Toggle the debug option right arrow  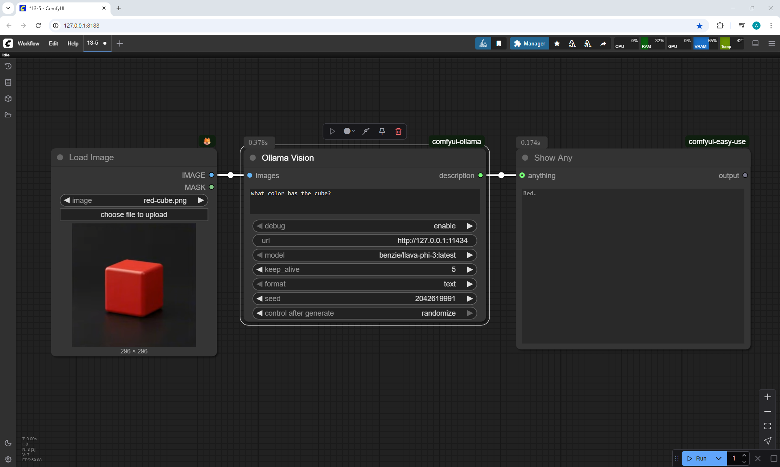[470, 226]
